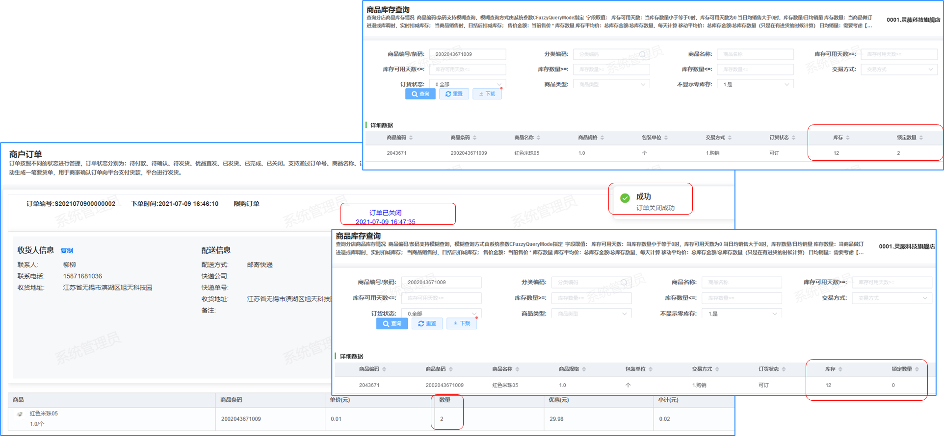Click 2043671 code cell in lower inventory table
Viewport: 944px width, 436px height.
pyautogui.click(x=369, y=386)
